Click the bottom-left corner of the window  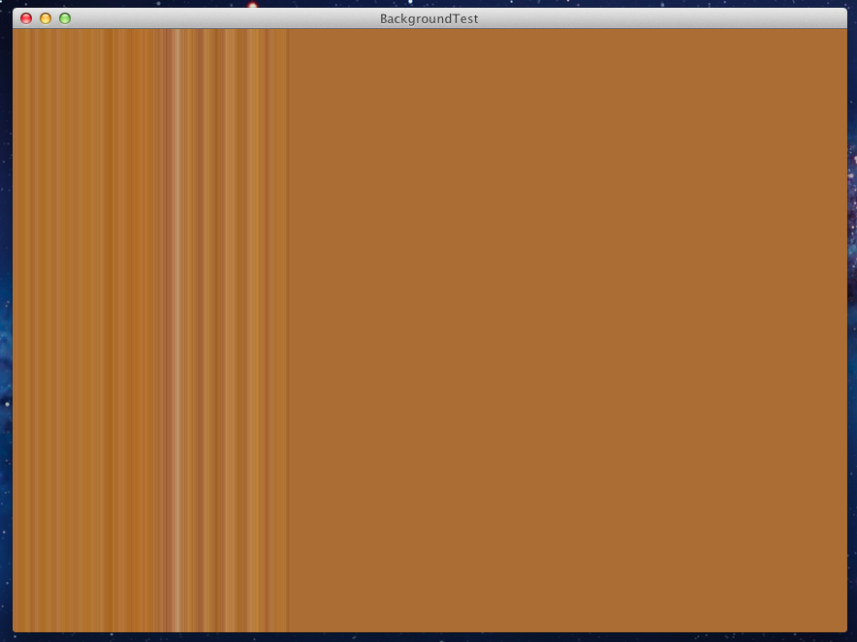coord(15,629)
